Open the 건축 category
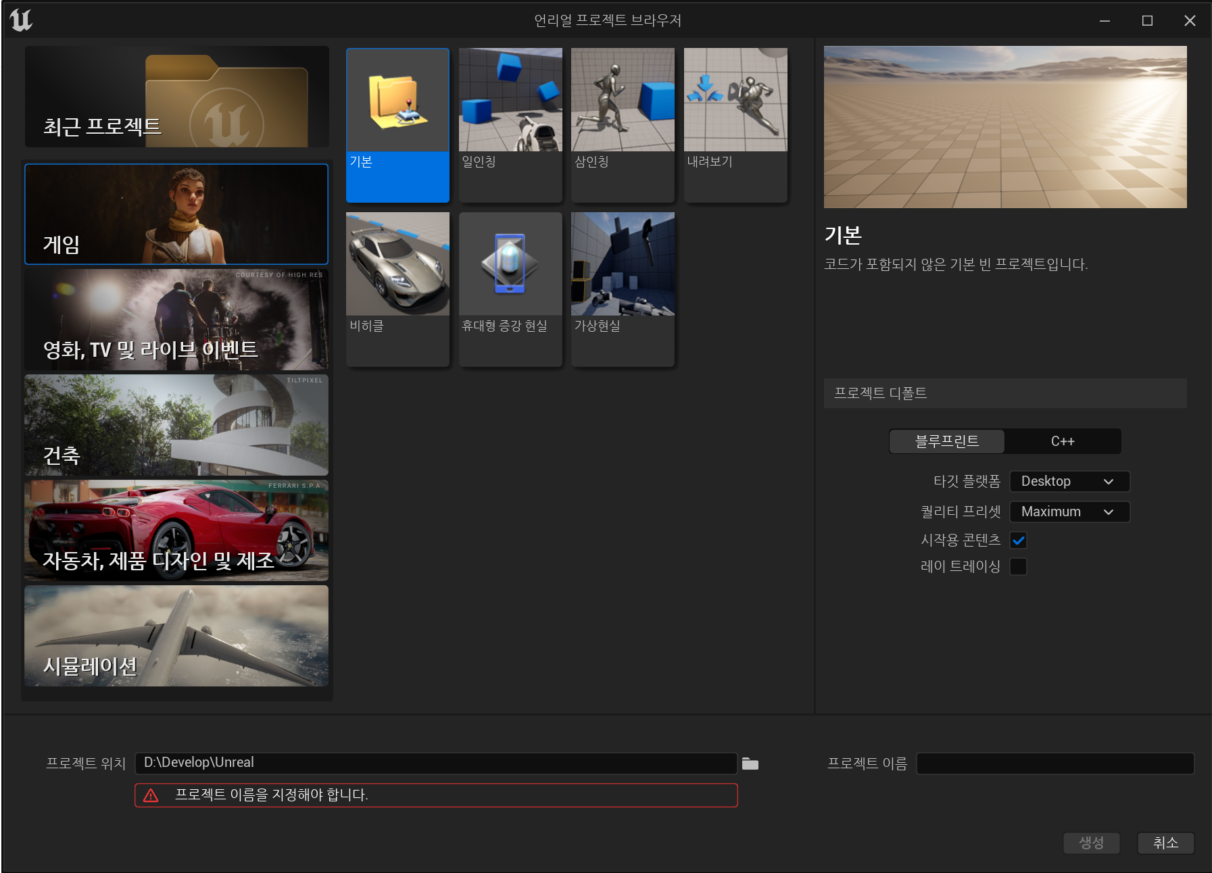This screenshot has height=873, width=1212. [176, 425]
